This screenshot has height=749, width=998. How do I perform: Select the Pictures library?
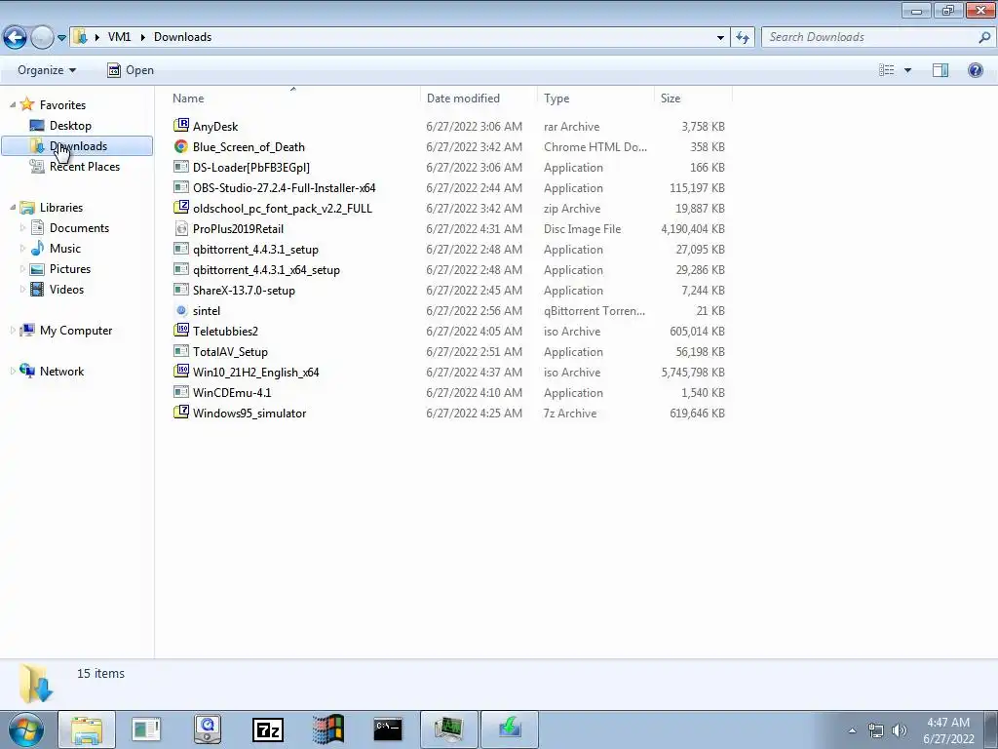[x=70, y=269]
